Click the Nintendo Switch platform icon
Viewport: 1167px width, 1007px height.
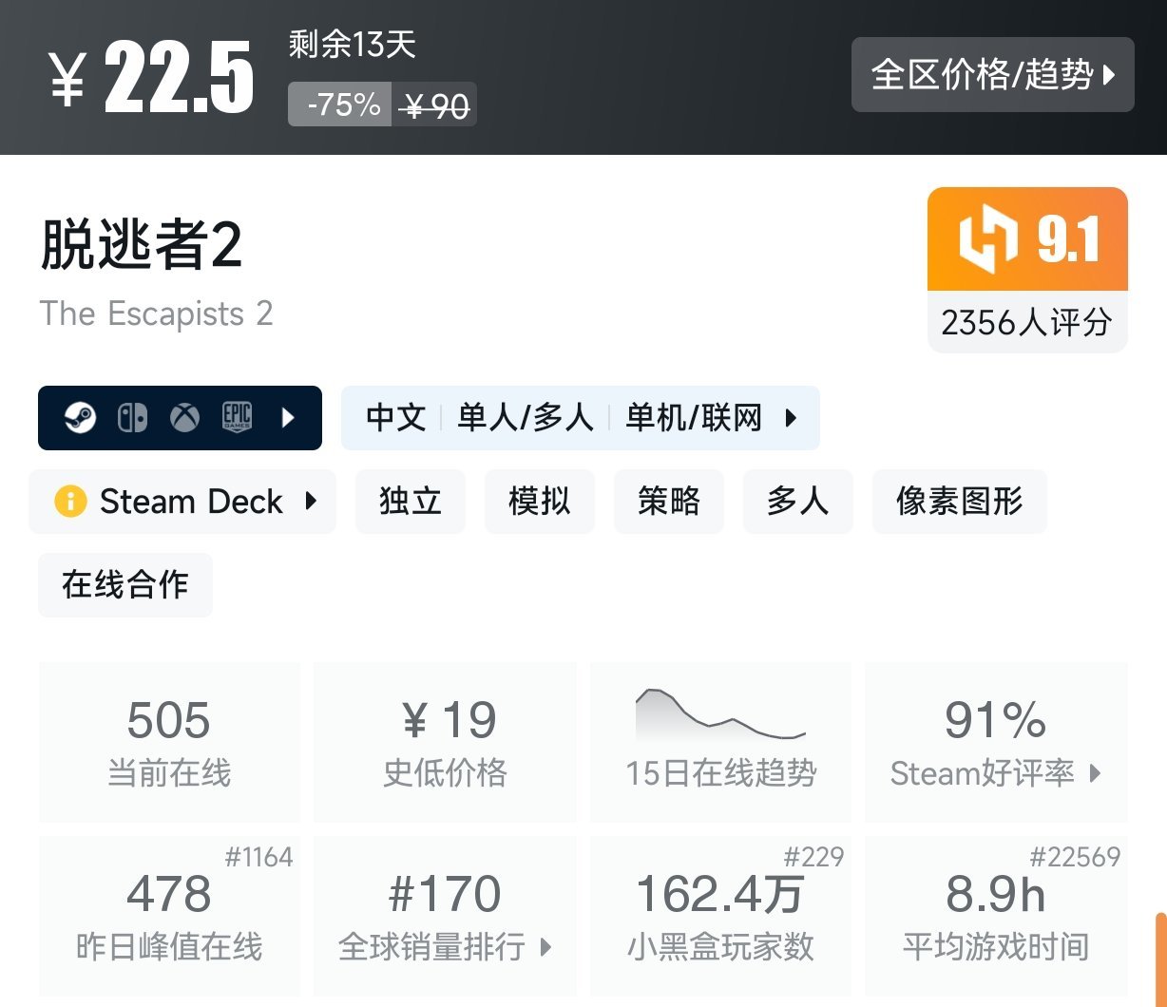pos(133,418)
